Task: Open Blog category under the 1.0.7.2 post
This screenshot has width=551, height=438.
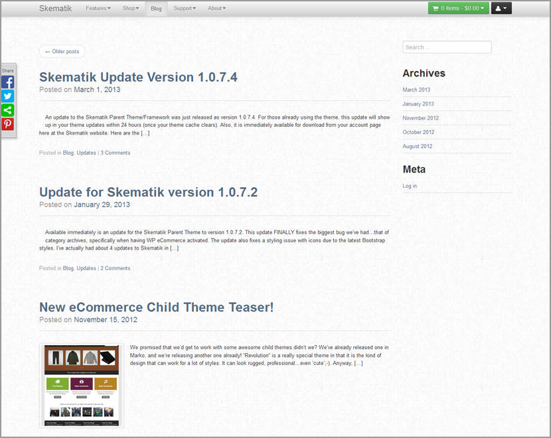Action: pos(68,268)
